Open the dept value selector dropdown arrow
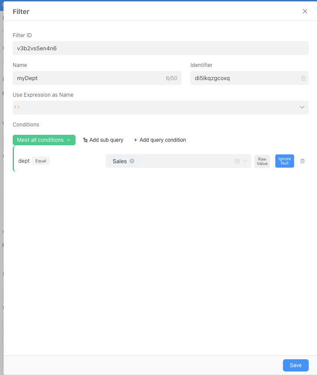 pos(245,161)
